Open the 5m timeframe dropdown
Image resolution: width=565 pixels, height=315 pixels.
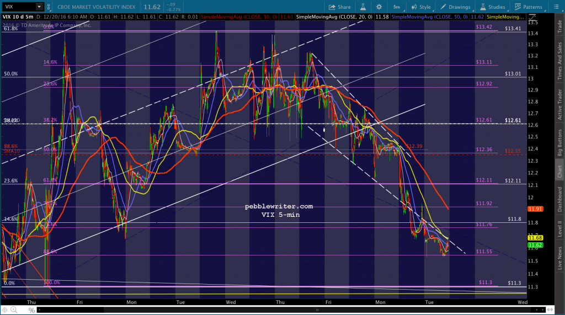pyautogui.click(x=397, y=7)
